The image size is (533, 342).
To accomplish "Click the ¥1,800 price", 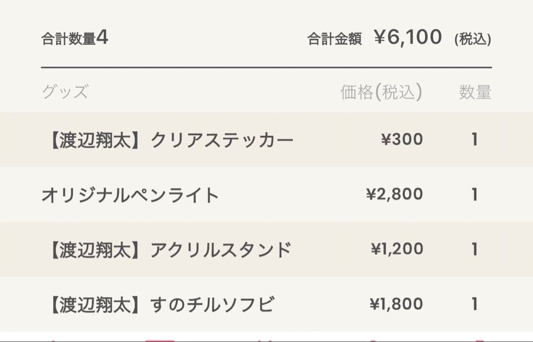I will click(396, 304).
